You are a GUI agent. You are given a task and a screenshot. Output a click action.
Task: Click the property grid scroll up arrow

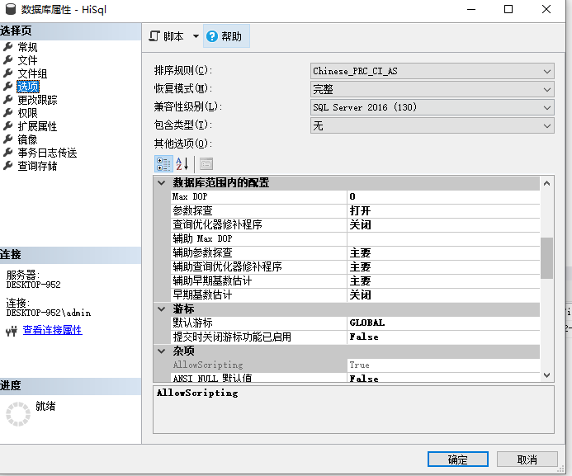(x=546, y=183)
